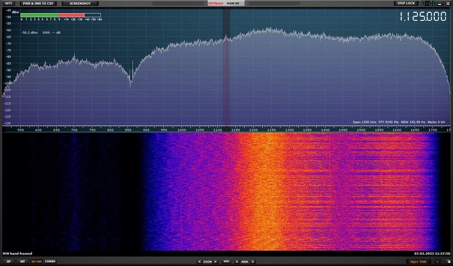Switch to SP spectrum-only view
Image resolution: width=453 pixels, height=266 pixels.
9,261
